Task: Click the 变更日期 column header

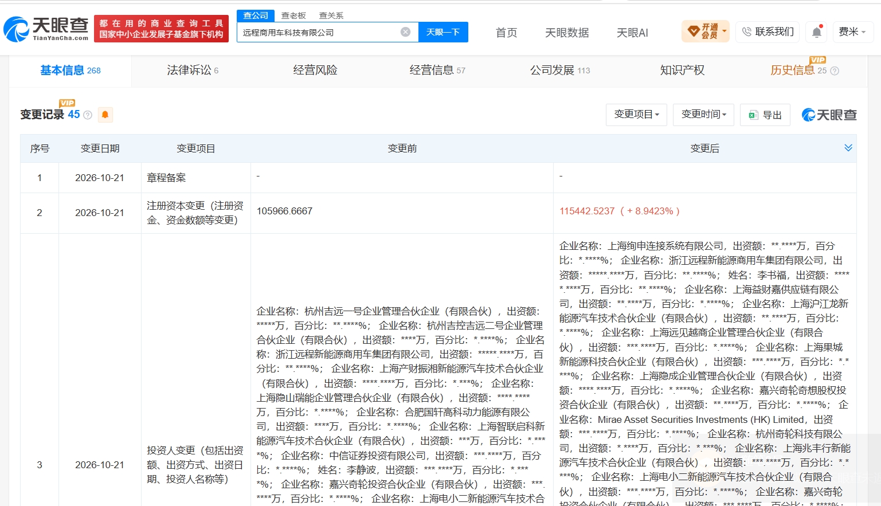Action: (100, 148)
